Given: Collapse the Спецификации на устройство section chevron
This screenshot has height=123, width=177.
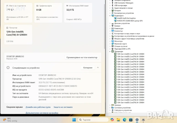Looking at the screenshot, I should point(98,67).
